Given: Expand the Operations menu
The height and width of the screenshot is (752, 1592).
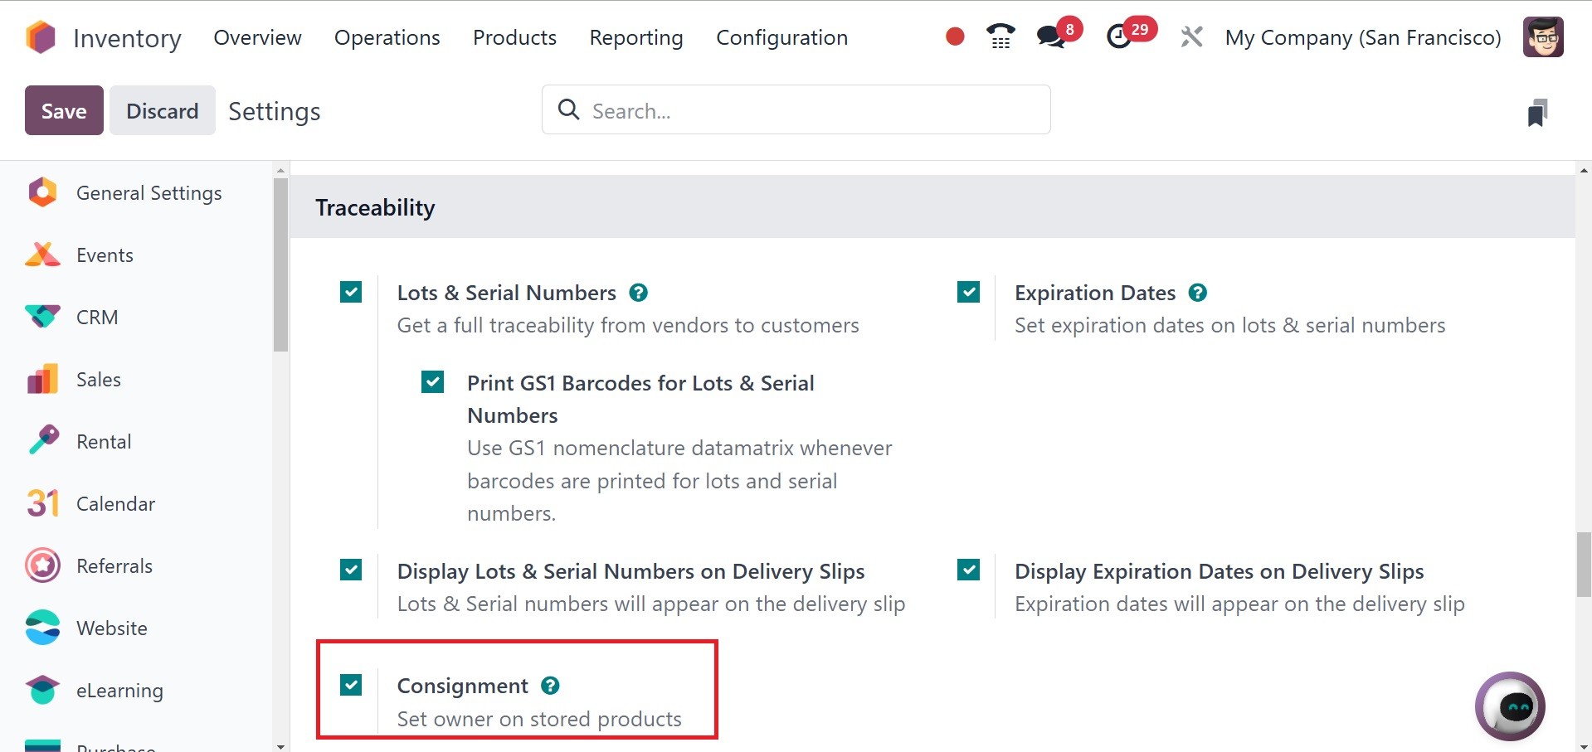Looking at the screenshot, I should point(387,37).
